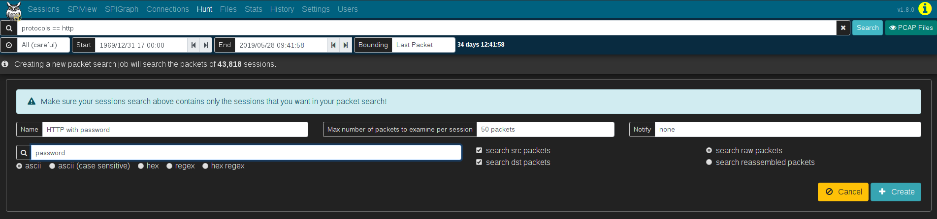Jump End time to beginning of day

pos(333,45)
